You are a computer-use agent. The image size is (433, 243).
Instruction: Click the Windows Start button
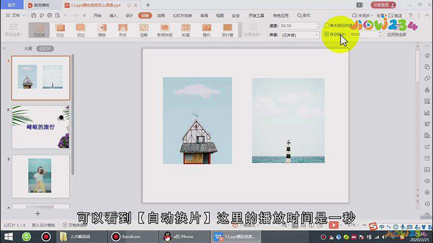point(8,237)
